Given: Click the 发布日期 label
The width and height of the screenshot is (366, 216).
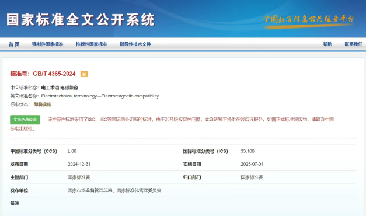Looking at the screenshot, I should click(x=19, y=165).
